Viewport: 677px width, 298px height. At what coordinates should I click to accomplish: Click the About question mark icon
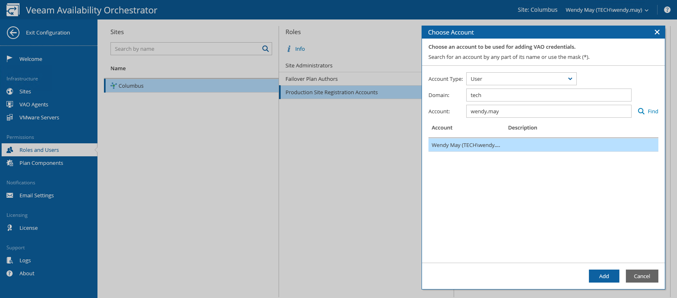click(10, 273)
